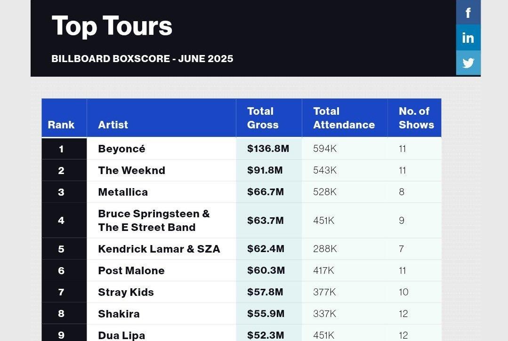Select the Stray Kids row

(x=242, y=292)
